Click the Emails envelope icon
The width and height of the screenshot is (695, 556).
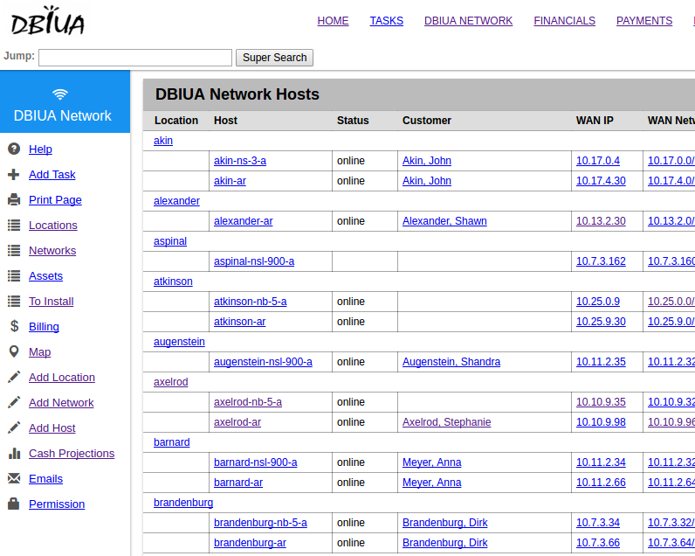click(14, 478)
